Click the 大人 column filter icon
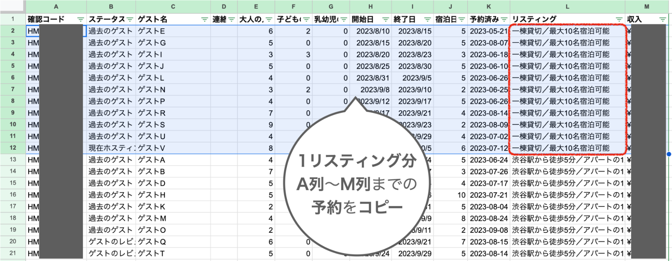672x261 pixels. [x=269, y=19]
